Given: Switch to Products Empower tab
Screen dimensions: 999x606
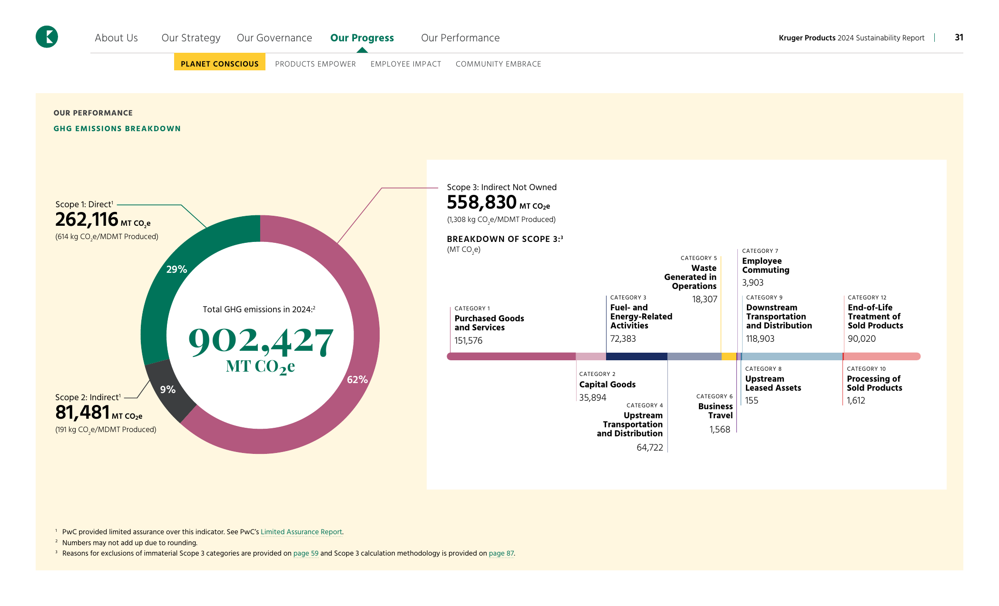Looking at the screenshot, I should (x=315, y=64).
